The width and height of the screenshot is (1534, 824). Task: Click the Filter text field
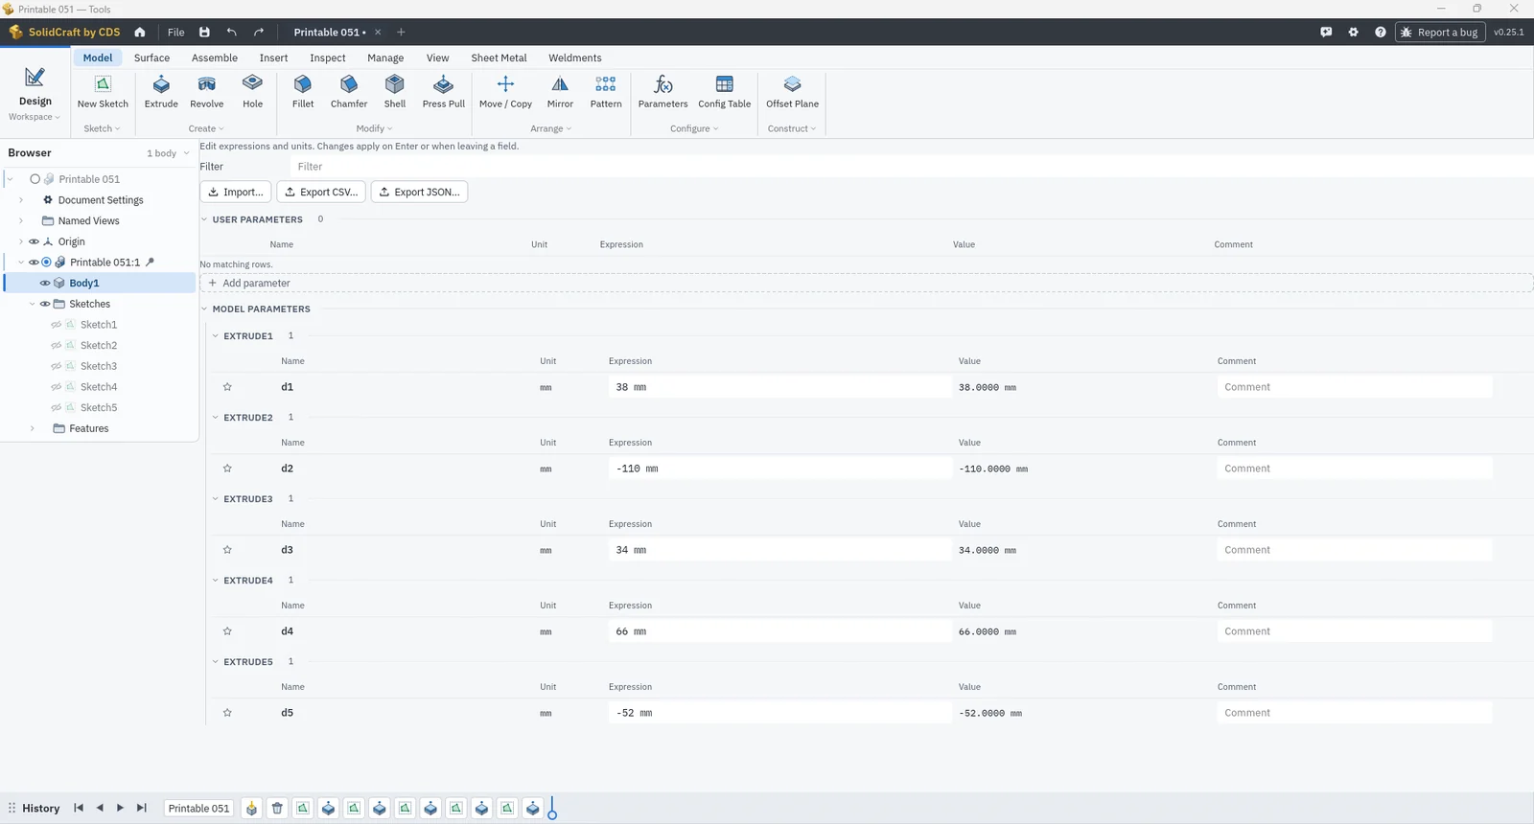[x=911, y=167]
